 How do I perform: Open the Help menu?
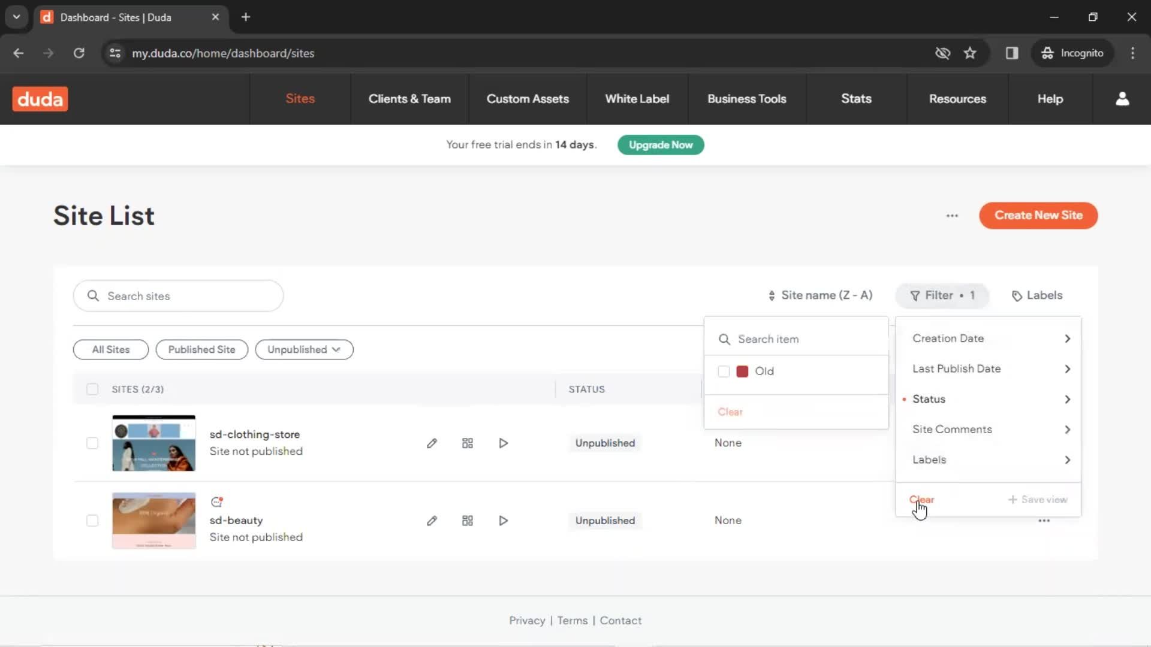click(1050, 99)
